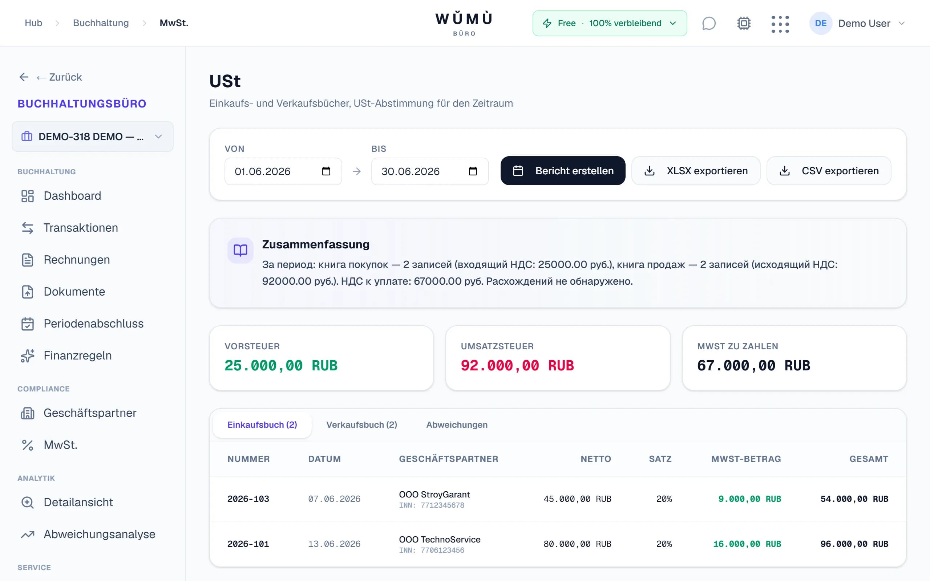The width and height of the screenshot is (930, 581).
Task: Click the back arrow icon beside Zurück
Action: point(24,77)
